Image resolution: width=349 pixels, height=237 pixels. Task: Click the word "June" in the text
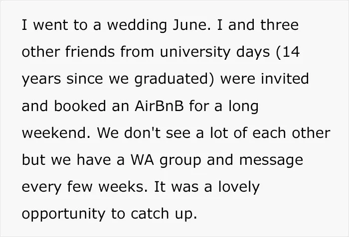point(190,25)
